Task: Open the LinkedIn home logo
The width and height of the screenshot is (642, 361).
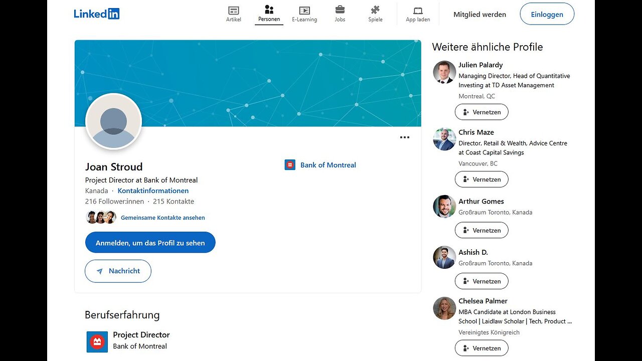Action: coord(97,14)
